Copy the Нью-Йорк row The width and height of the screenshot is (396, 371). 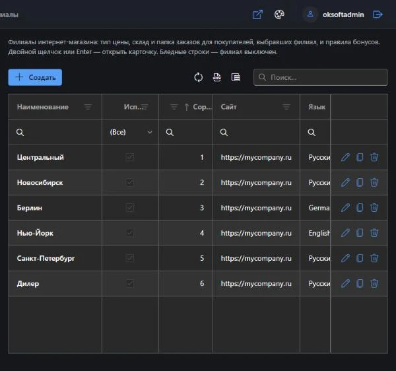(x=360, y=233)
